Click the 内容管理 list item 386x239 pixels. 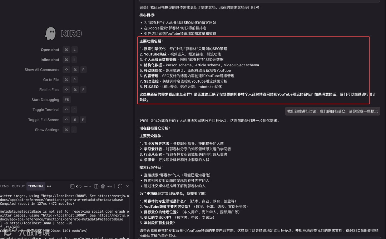pyautogui.click(x=187, y=76)
